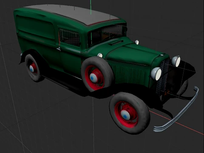204x153 pixels.
Task: Select the small cowl lamp above the middle wheel
Action: [100, 55]
